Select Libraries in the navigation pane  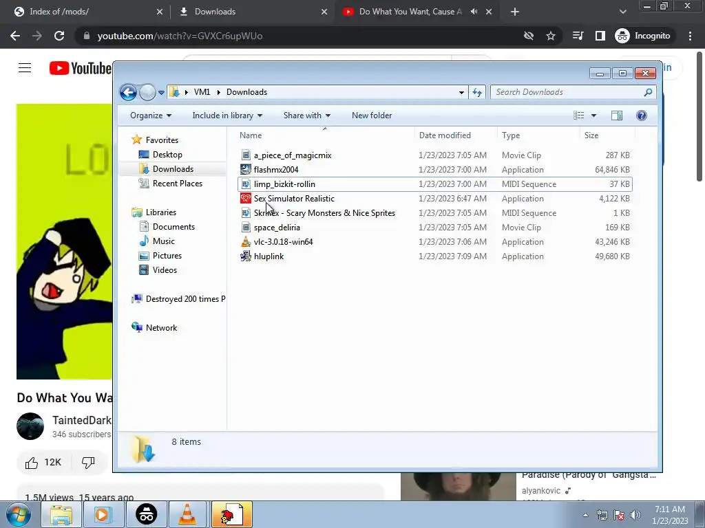click(160, 212)
